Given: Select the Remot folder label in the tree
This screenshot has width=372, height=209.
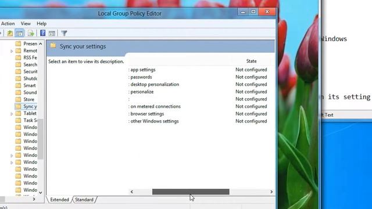Looking at the screenshot, I should point(30,51).
